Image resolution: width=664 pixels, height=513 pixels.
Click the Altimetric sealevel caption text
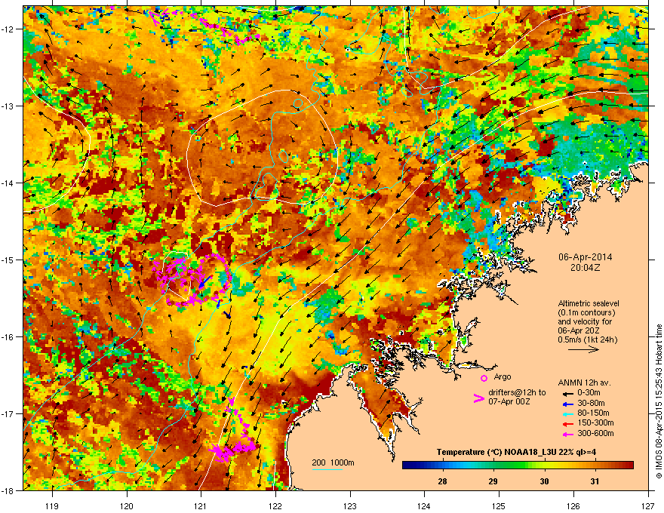pyautogui.click(x=589, y=303)
